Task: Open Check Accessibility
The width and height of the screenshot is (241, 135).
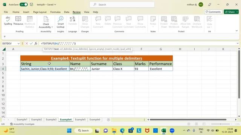Action: [x=46, y=22]
